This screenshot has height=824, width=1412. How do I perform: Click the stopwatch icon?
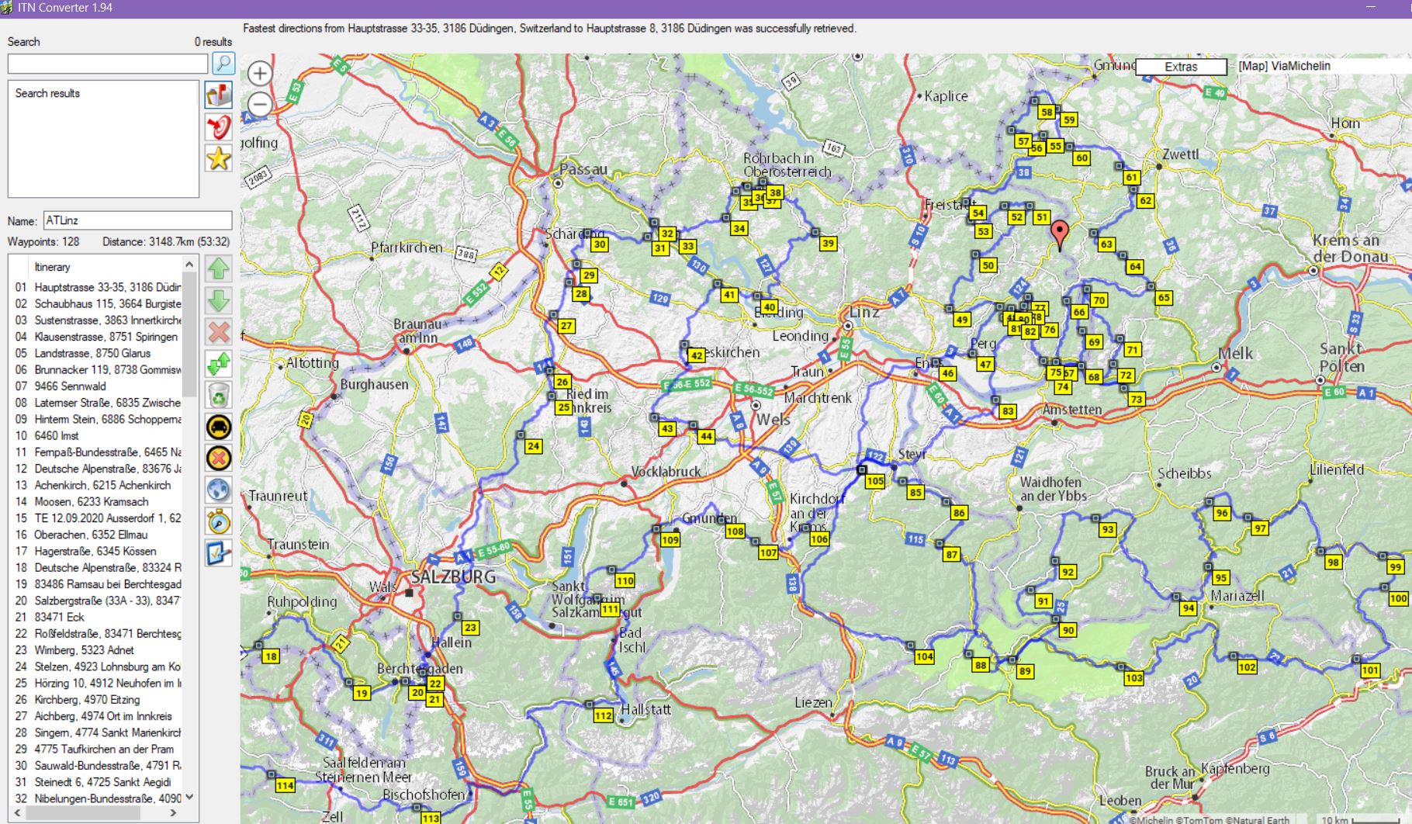point(219,521)
